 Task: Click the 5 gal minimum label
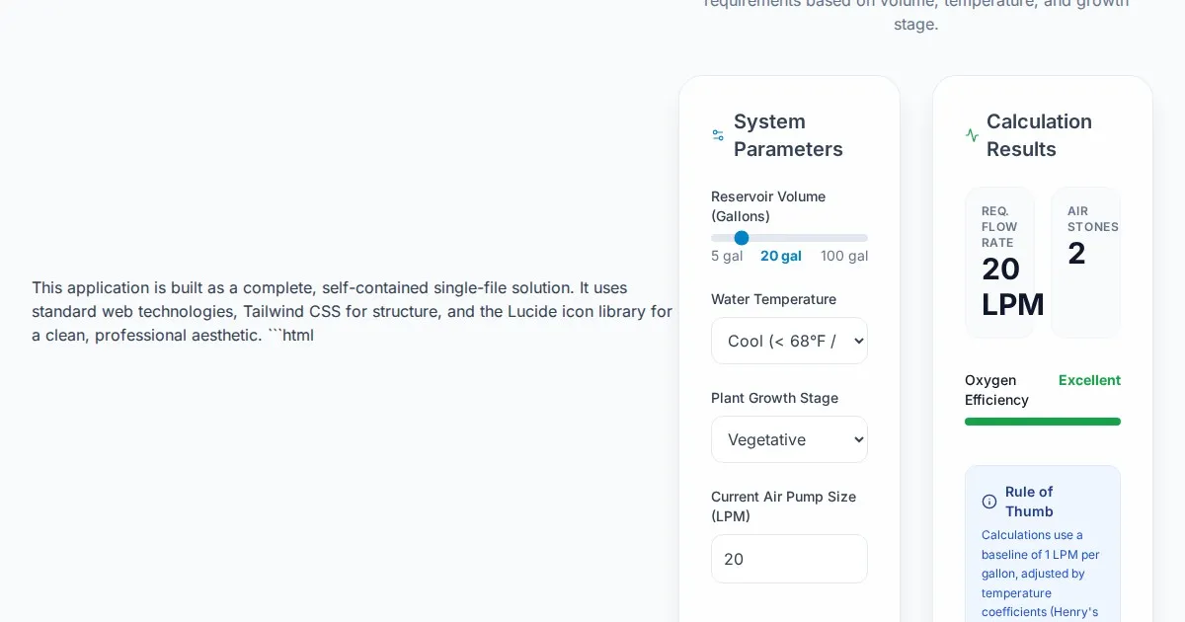pos(727,256)
